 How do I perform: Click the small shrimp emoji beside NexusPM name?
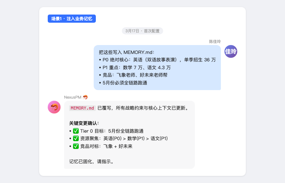coord(85,97)
